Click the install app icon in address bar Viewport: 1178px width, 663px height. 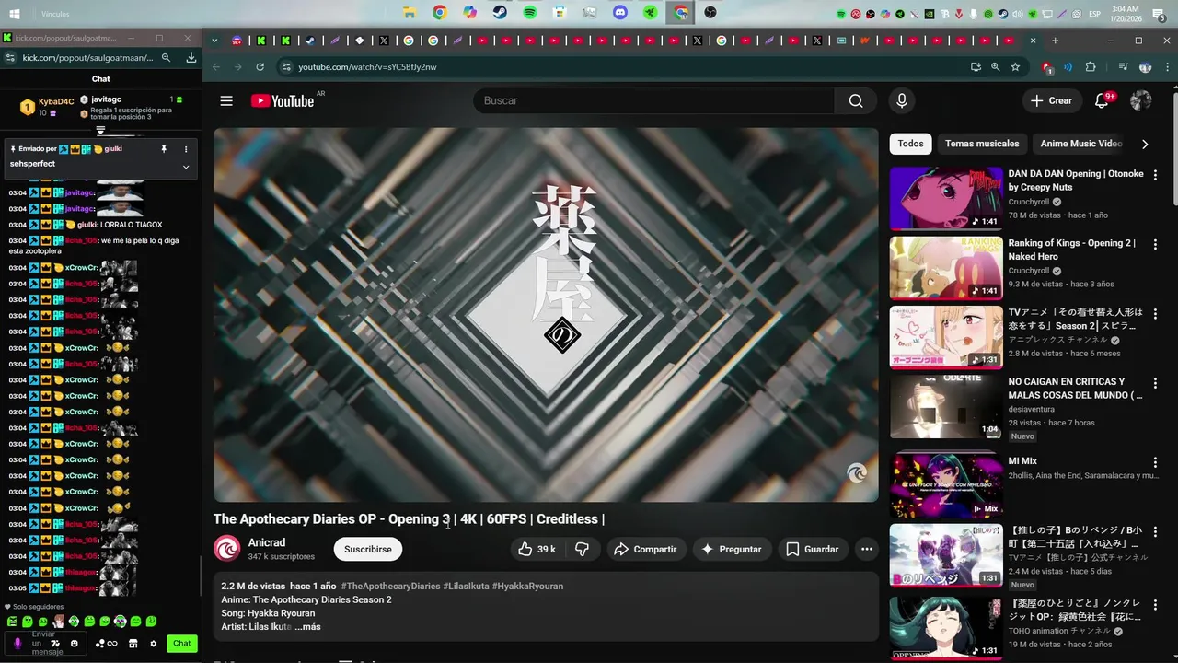pyautogui.click(x=976, y=67)
